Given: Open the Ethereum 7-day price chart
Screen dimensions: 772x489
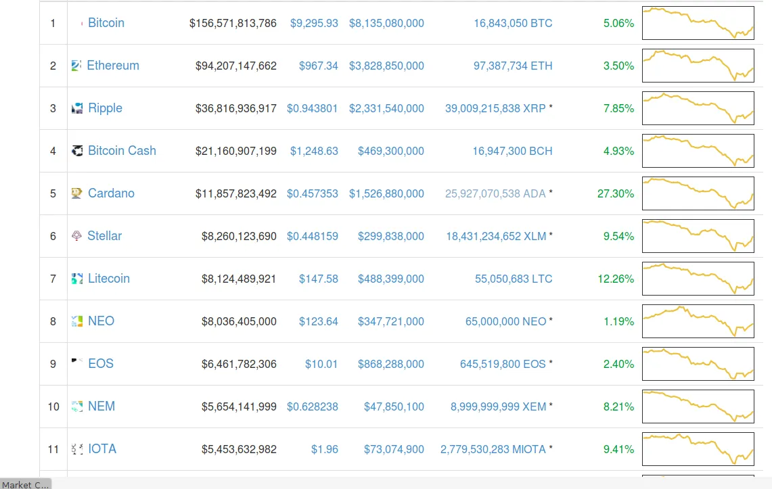Looking at the screenshot, I should coord(698,66).
